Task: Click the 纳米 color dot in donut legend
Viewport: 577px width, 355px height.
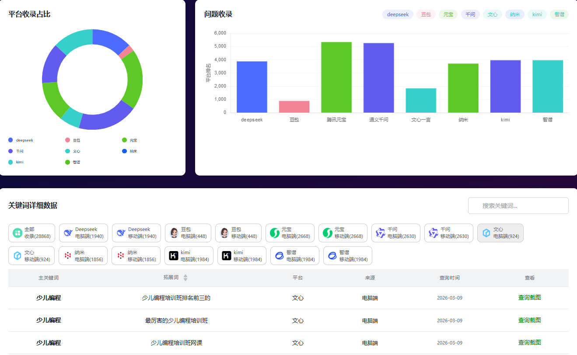Action: click(125, 151)
